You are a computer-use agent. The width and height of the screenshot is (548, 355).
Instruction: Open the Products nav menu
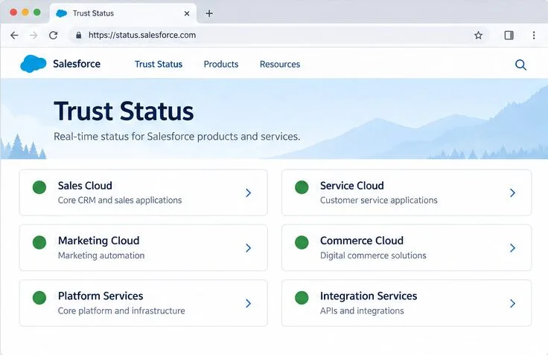click(221, 64)
